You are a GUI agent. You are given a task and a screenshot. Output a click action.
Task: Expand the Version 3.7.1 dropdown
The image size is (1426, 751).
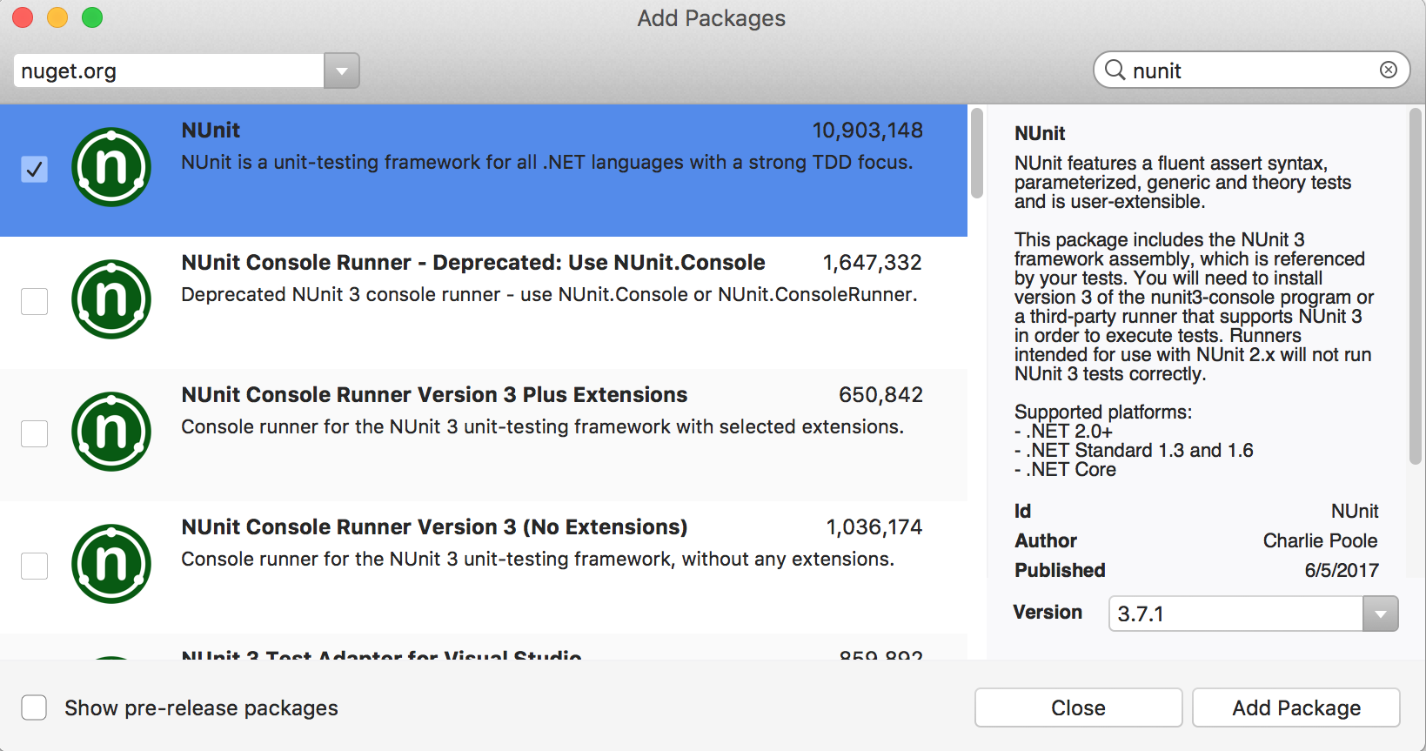click(1380, 614)
